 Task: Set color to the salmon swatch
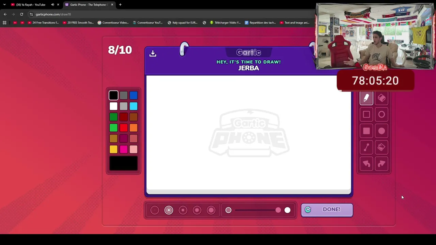click(134, 138)
